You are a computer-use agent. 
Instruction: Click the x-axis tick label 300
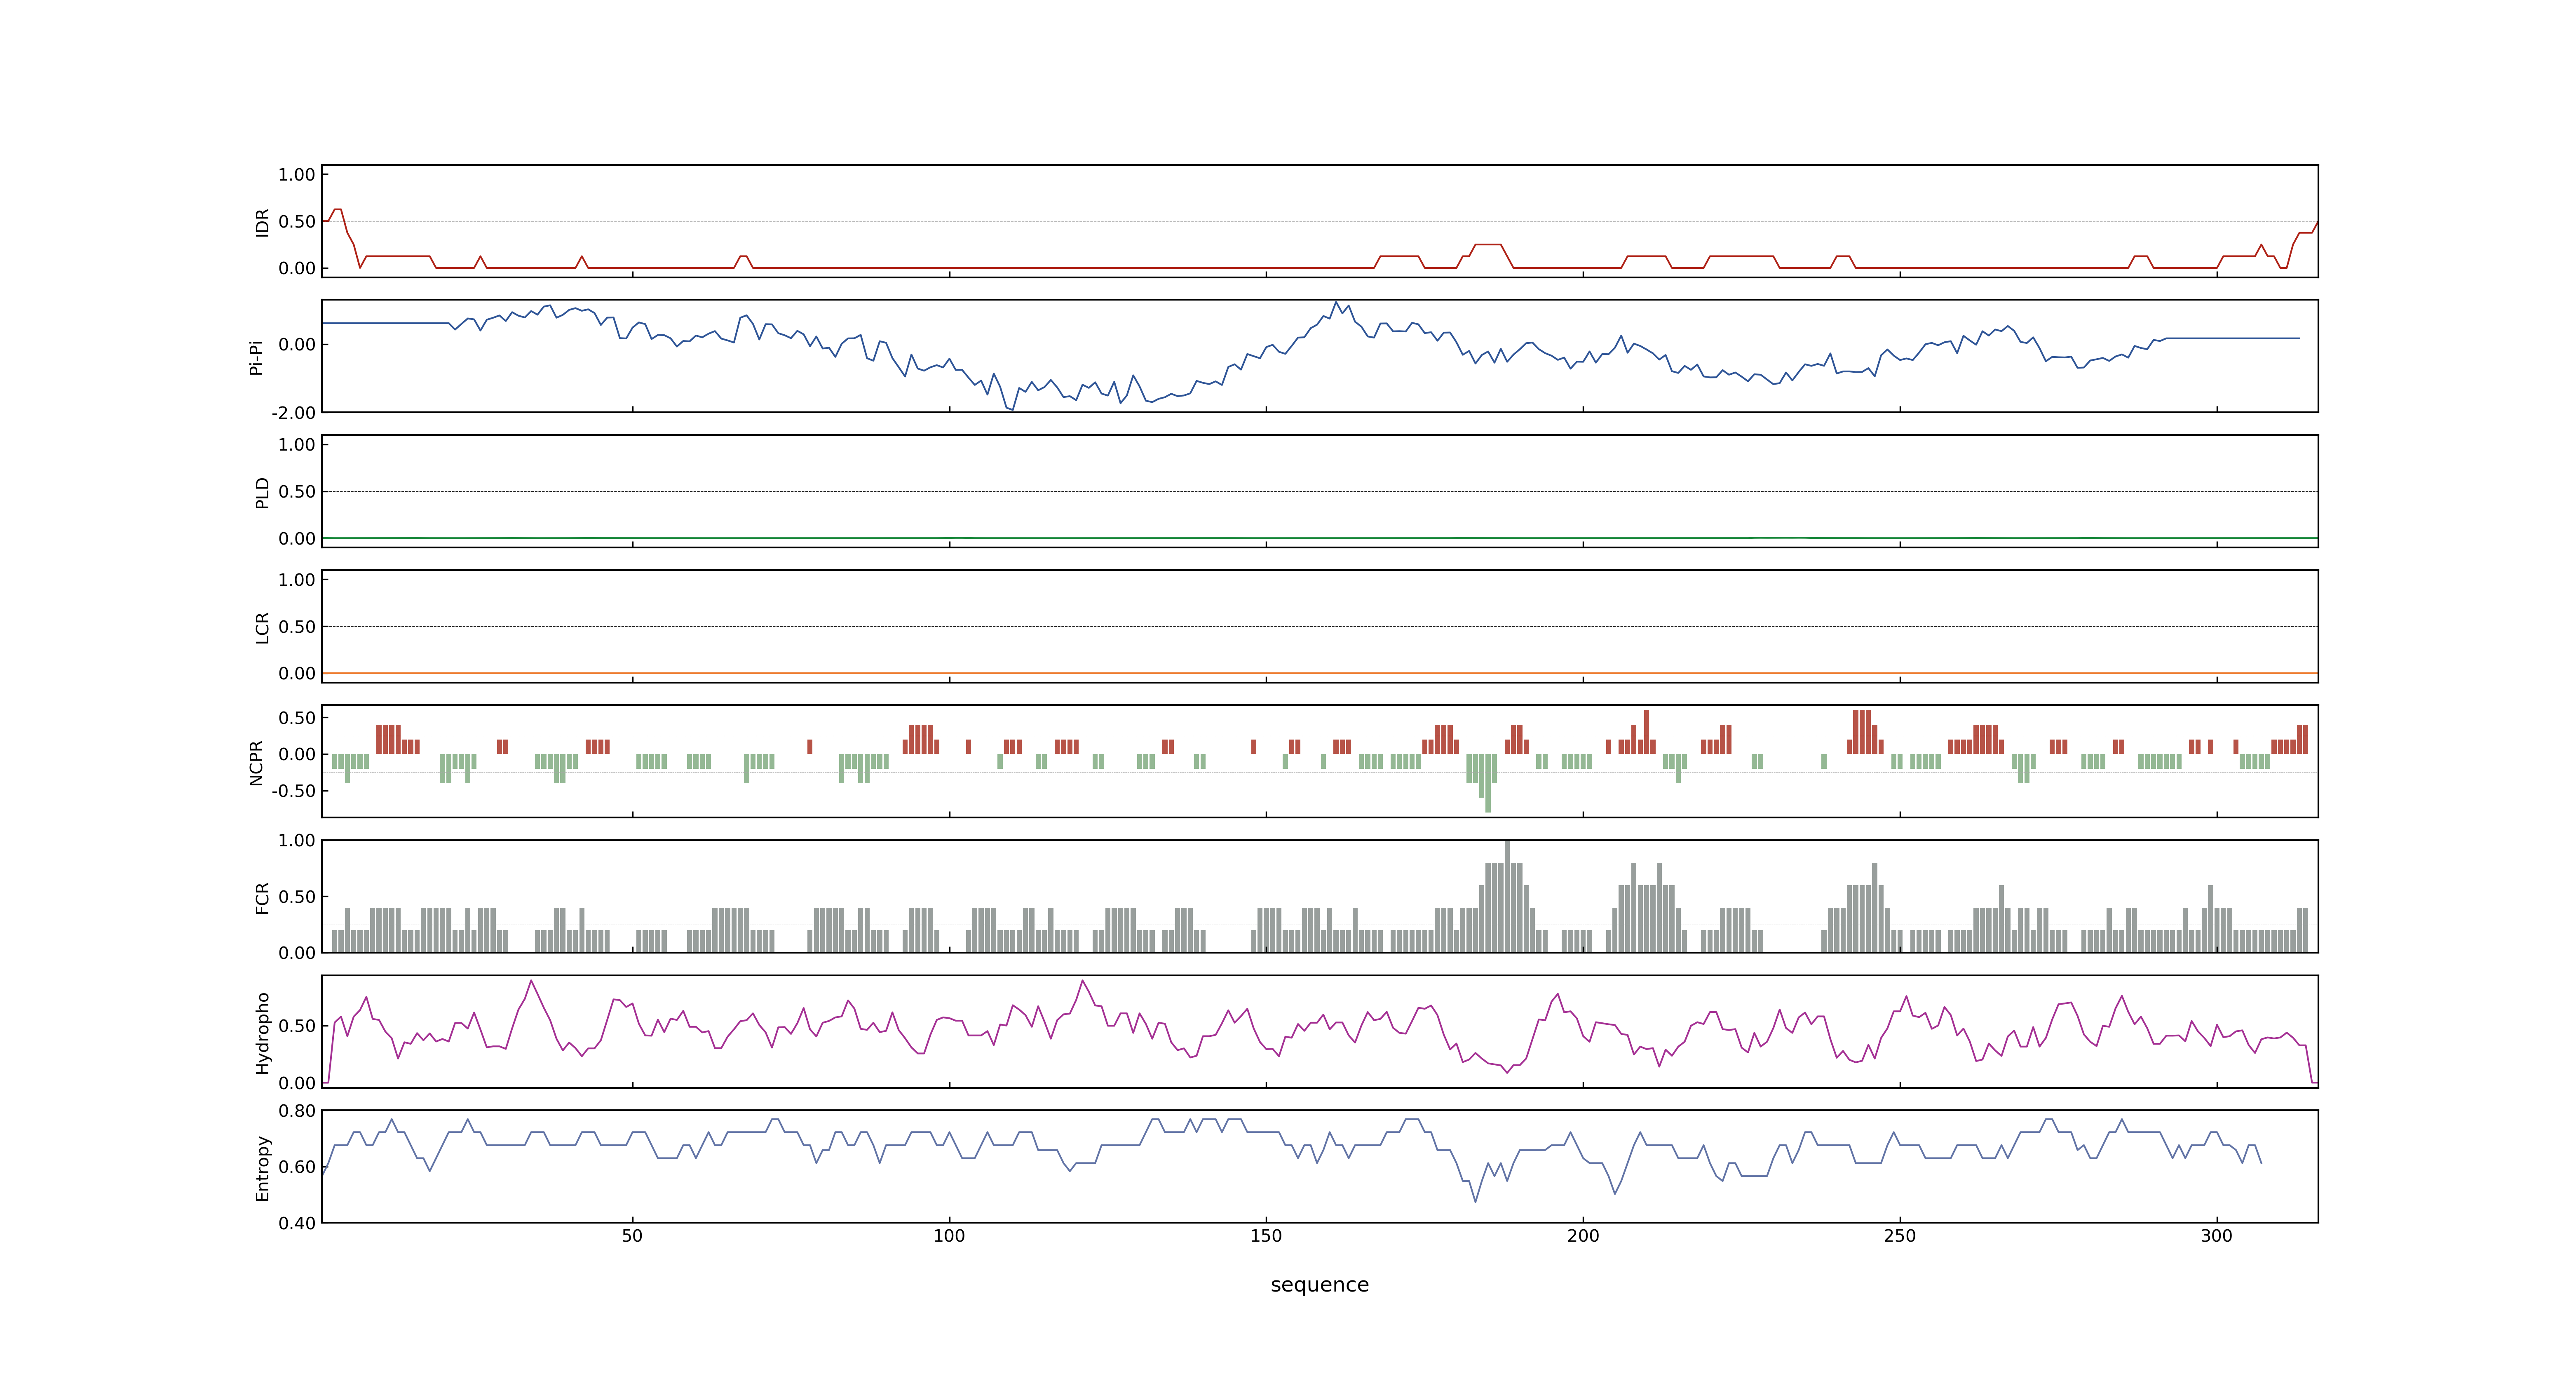[2217, 1236]
